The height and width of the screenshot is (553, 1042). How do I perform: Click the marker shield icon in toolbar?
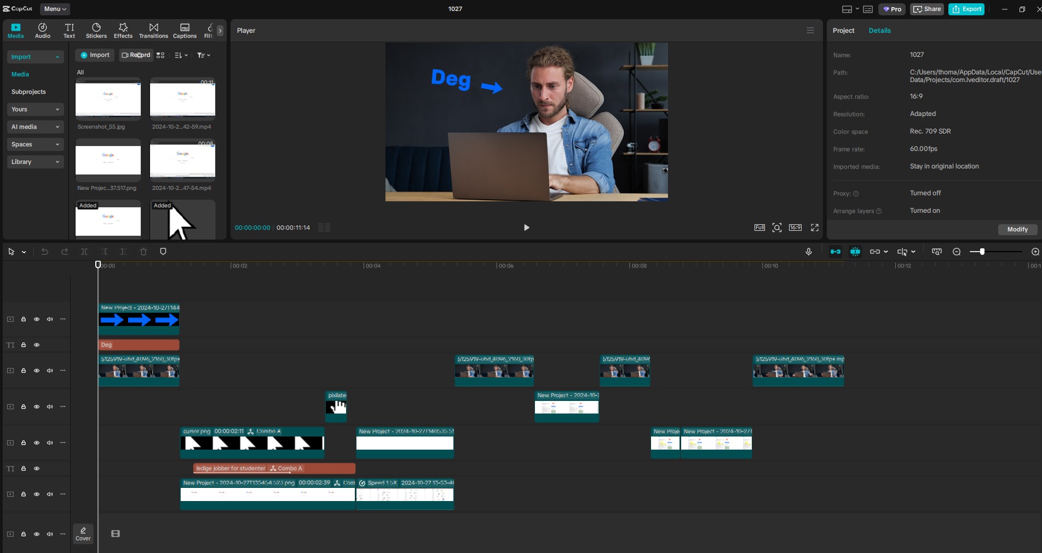pos(163,252)
